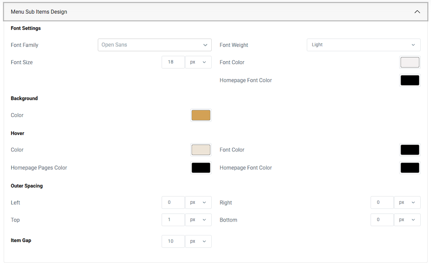Click the Right outer spacing field

pyautogui.click(x=382, y=202)
